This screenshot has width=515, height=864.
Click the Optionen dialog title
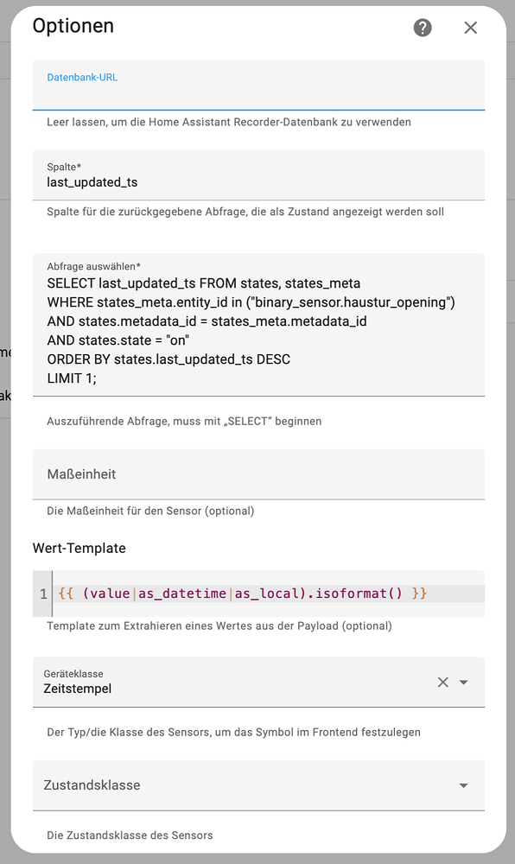click(x=73, y=26)
